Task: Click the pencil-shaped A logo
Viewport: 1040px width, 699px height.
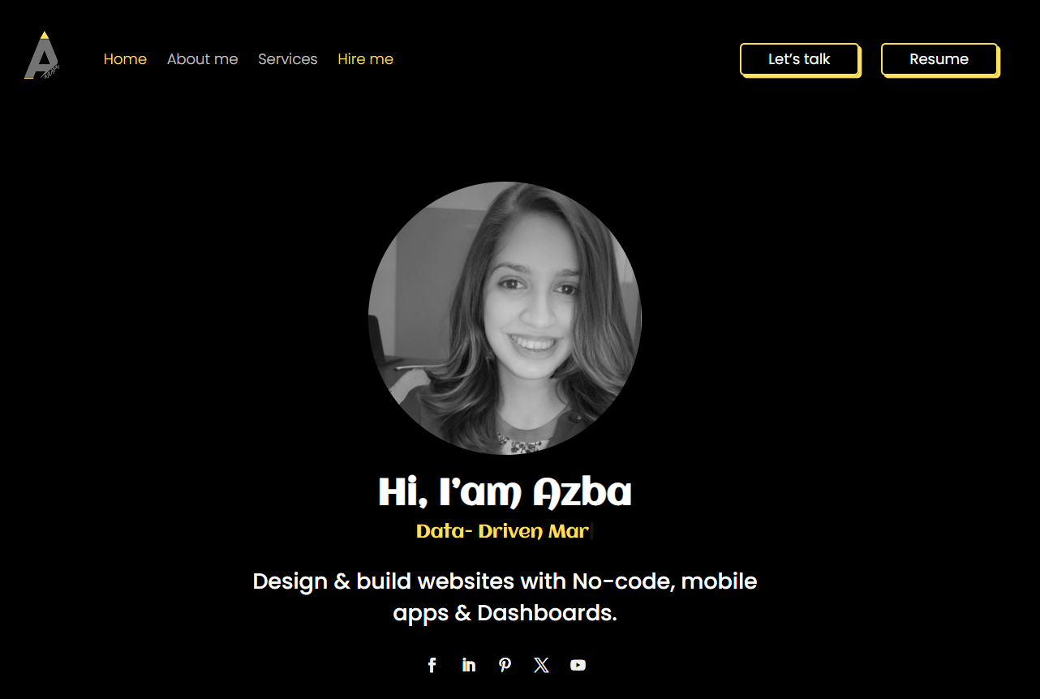Action: [41, 56]
